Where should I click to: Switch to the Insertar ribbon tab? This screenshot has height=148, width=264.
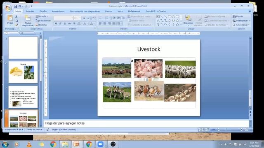pos(30,12)
